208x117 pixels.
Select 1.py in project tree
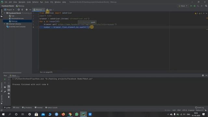click(12, 16)
